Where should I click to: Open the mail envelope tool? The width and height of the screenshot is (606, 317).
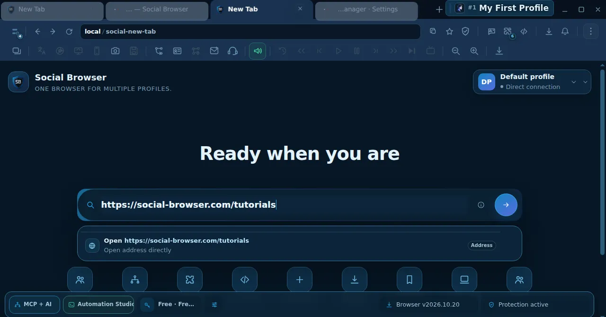click(x=214, y=51)
